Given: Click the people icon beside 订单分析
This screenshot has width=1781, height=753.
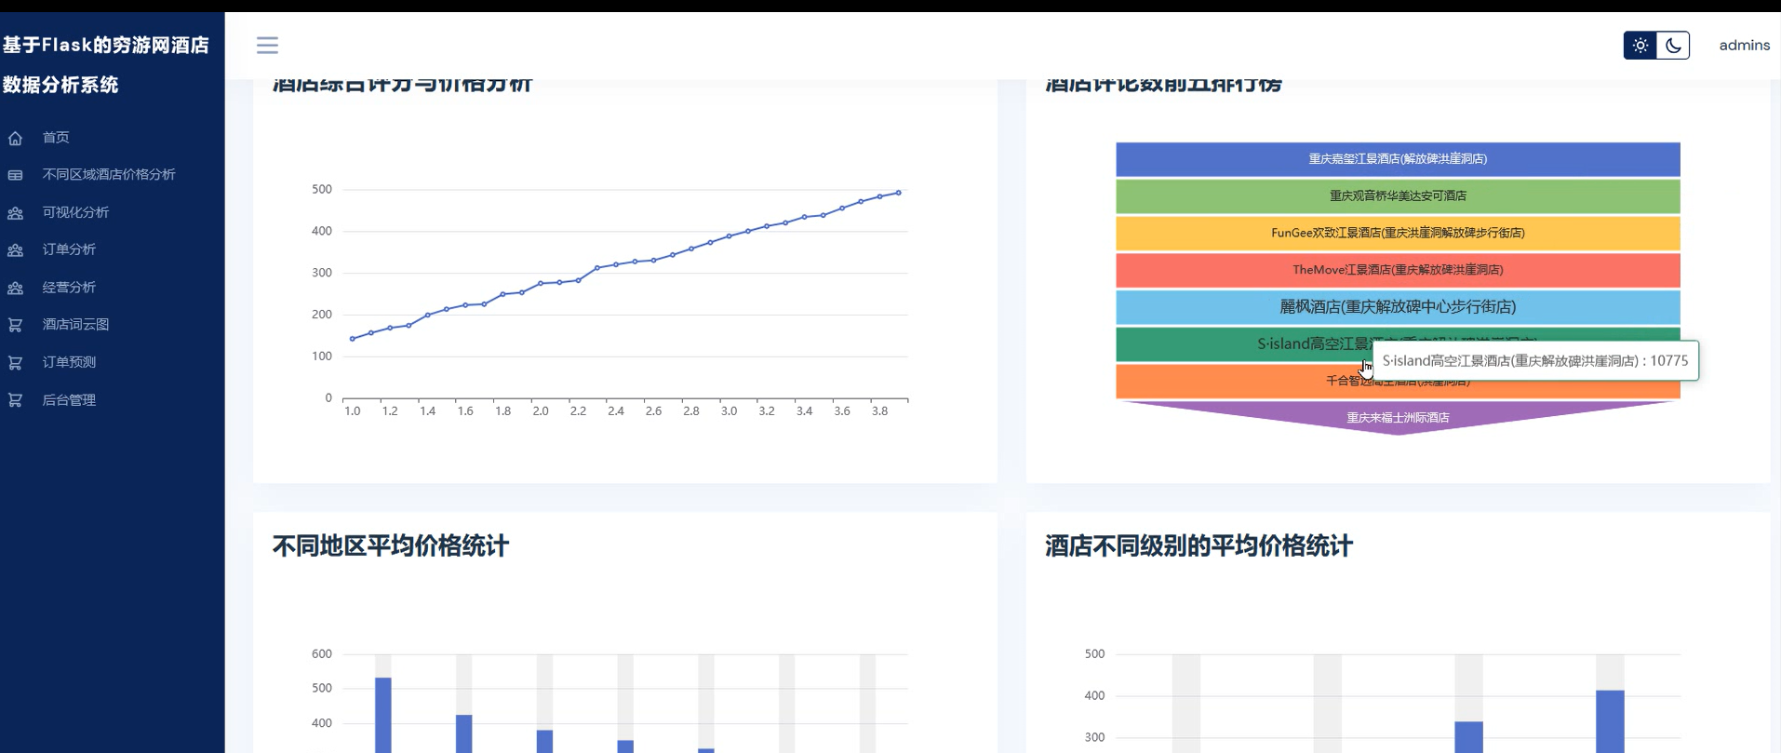Looking at the screenshot, I should [x=15, y=250].
